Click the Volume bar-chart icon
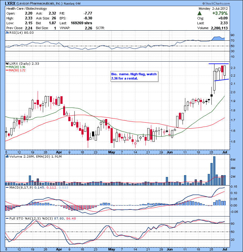The height and width of the screenshot is (252, 243). pyautogui.click(x=7, y=156)
